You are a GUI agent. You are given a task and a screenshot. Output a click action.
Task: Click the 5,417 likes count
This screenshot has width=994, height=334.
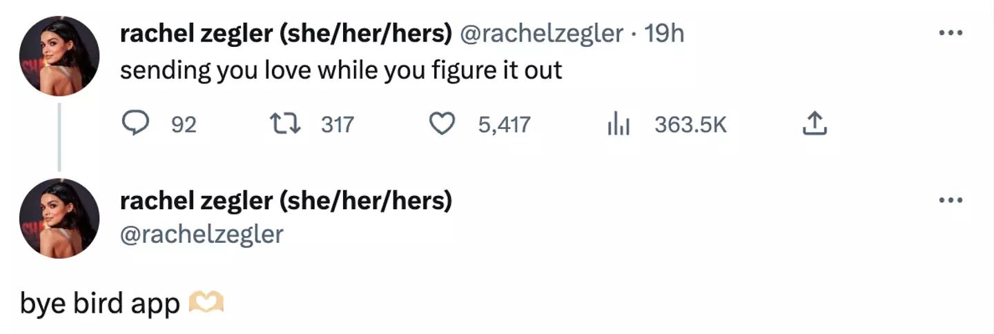505,125
